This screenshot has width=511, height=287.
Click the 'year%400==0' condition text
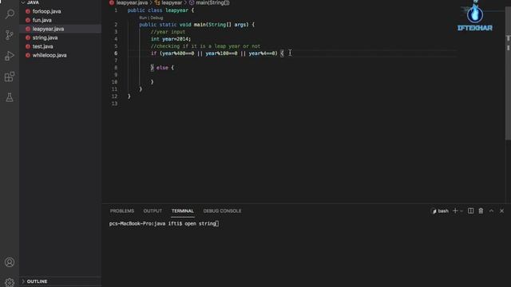178,53
